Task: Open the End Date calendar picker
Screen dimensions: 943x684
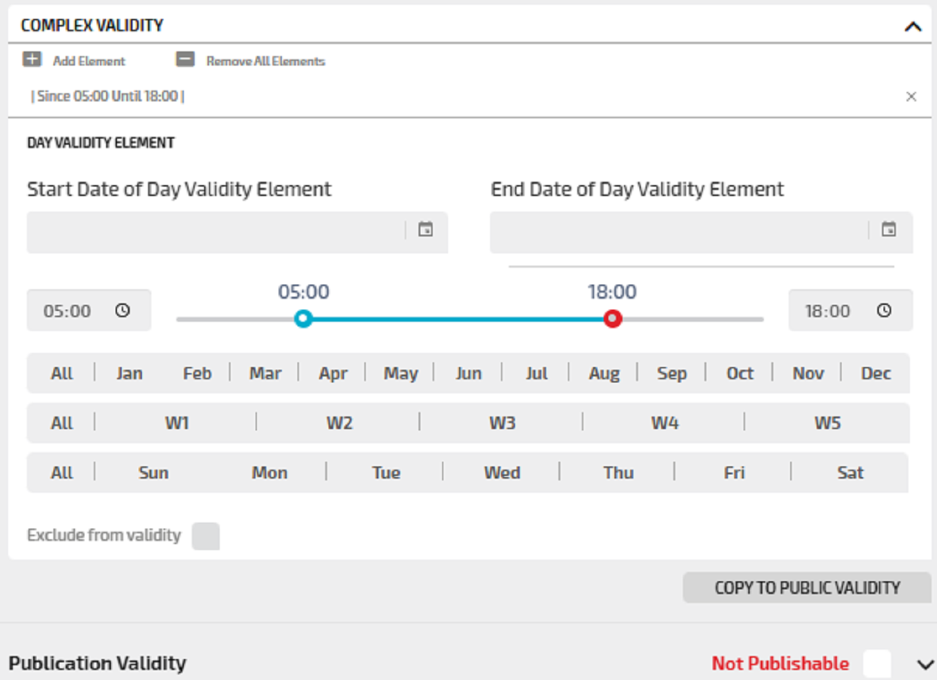Action: coord(888,230)
